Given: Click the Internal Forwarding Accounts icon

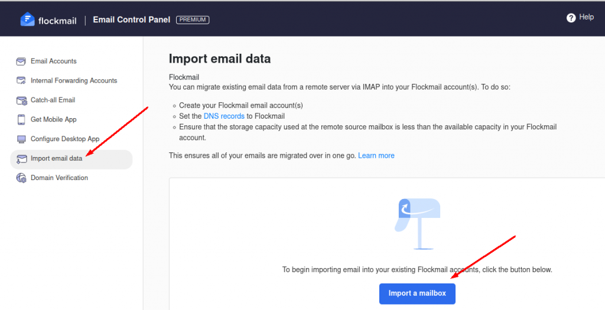Looking at the screenshot, I should coord(21,80).
